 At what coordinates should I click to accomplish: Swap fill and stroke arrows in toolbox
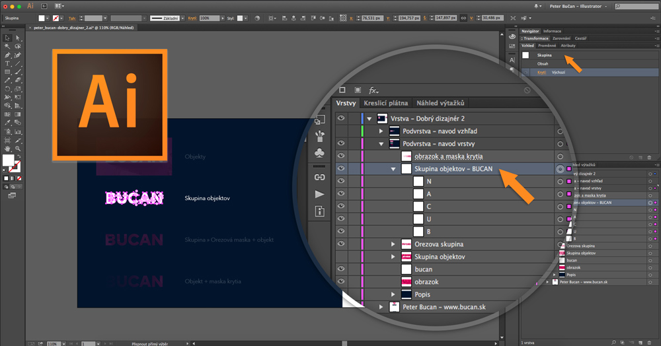coord(19,156)
